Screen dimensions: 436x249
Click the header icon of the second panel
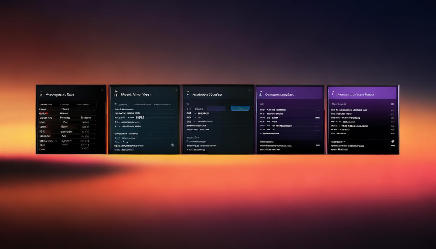point(116,94)
